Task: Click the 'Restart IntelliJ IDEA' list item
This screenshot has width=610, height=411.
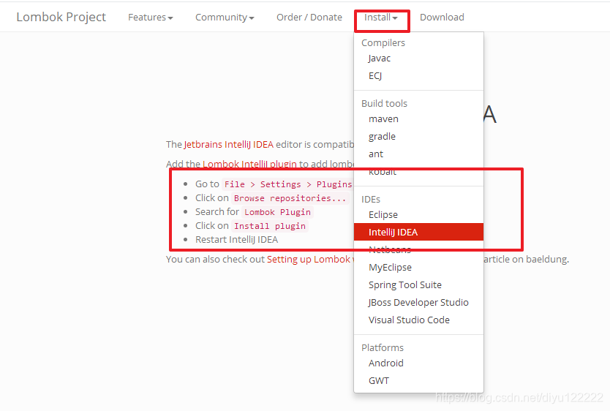Action: point(236,240)
